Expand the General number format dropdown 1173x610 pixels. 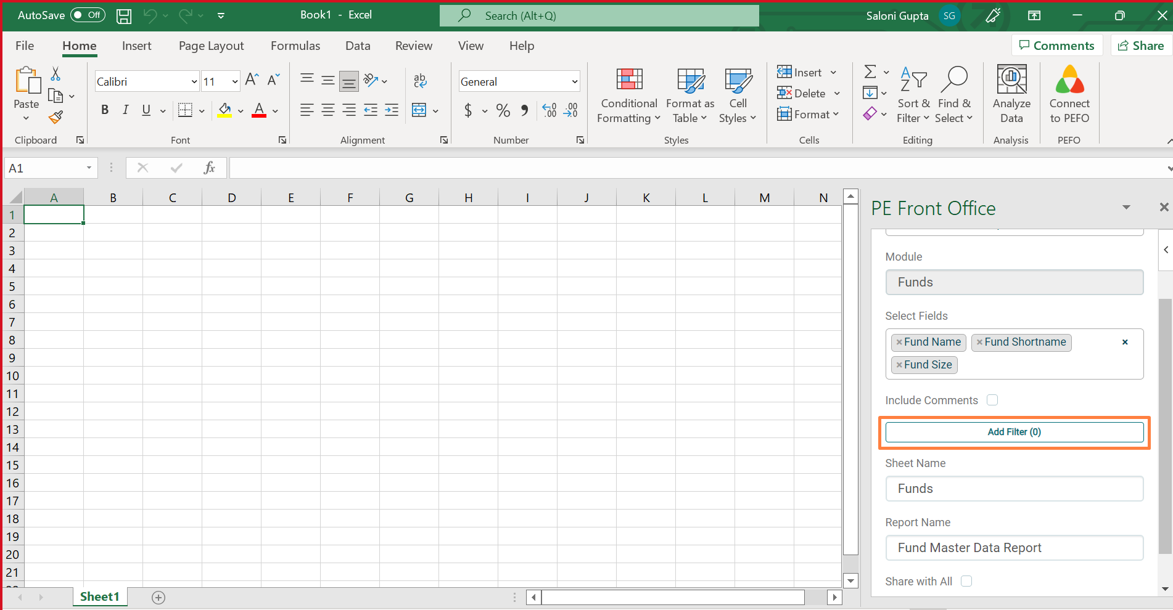pyautogui.click(x=574, y=81)
